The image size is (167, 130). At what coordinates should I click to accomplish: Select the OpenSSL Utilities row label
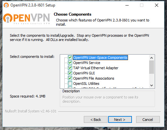pyautogui.click(x=86, y=84)
